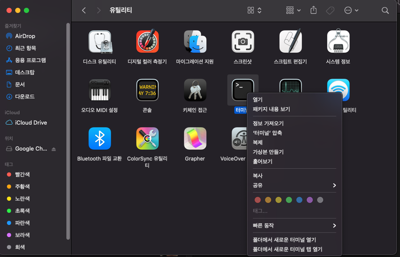
Task: Select the ColorSync 유틸리티 icon
Action: tap(148, 138)
